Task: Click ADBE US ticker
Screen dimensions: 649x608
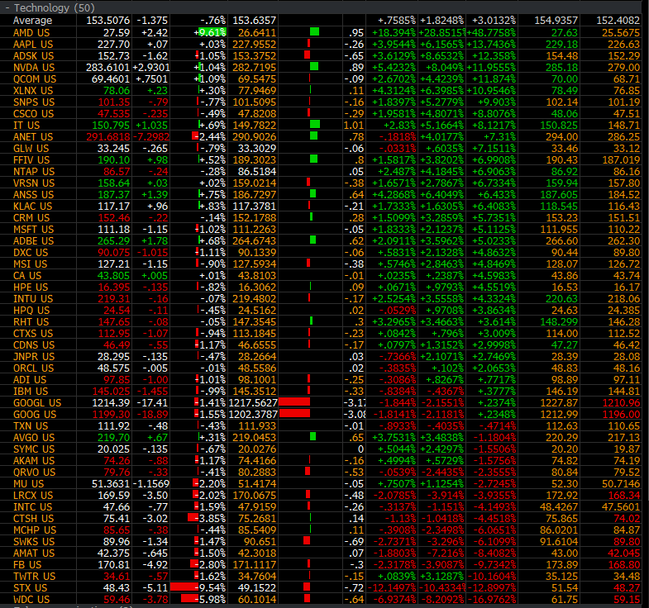Action: [34, 241]
